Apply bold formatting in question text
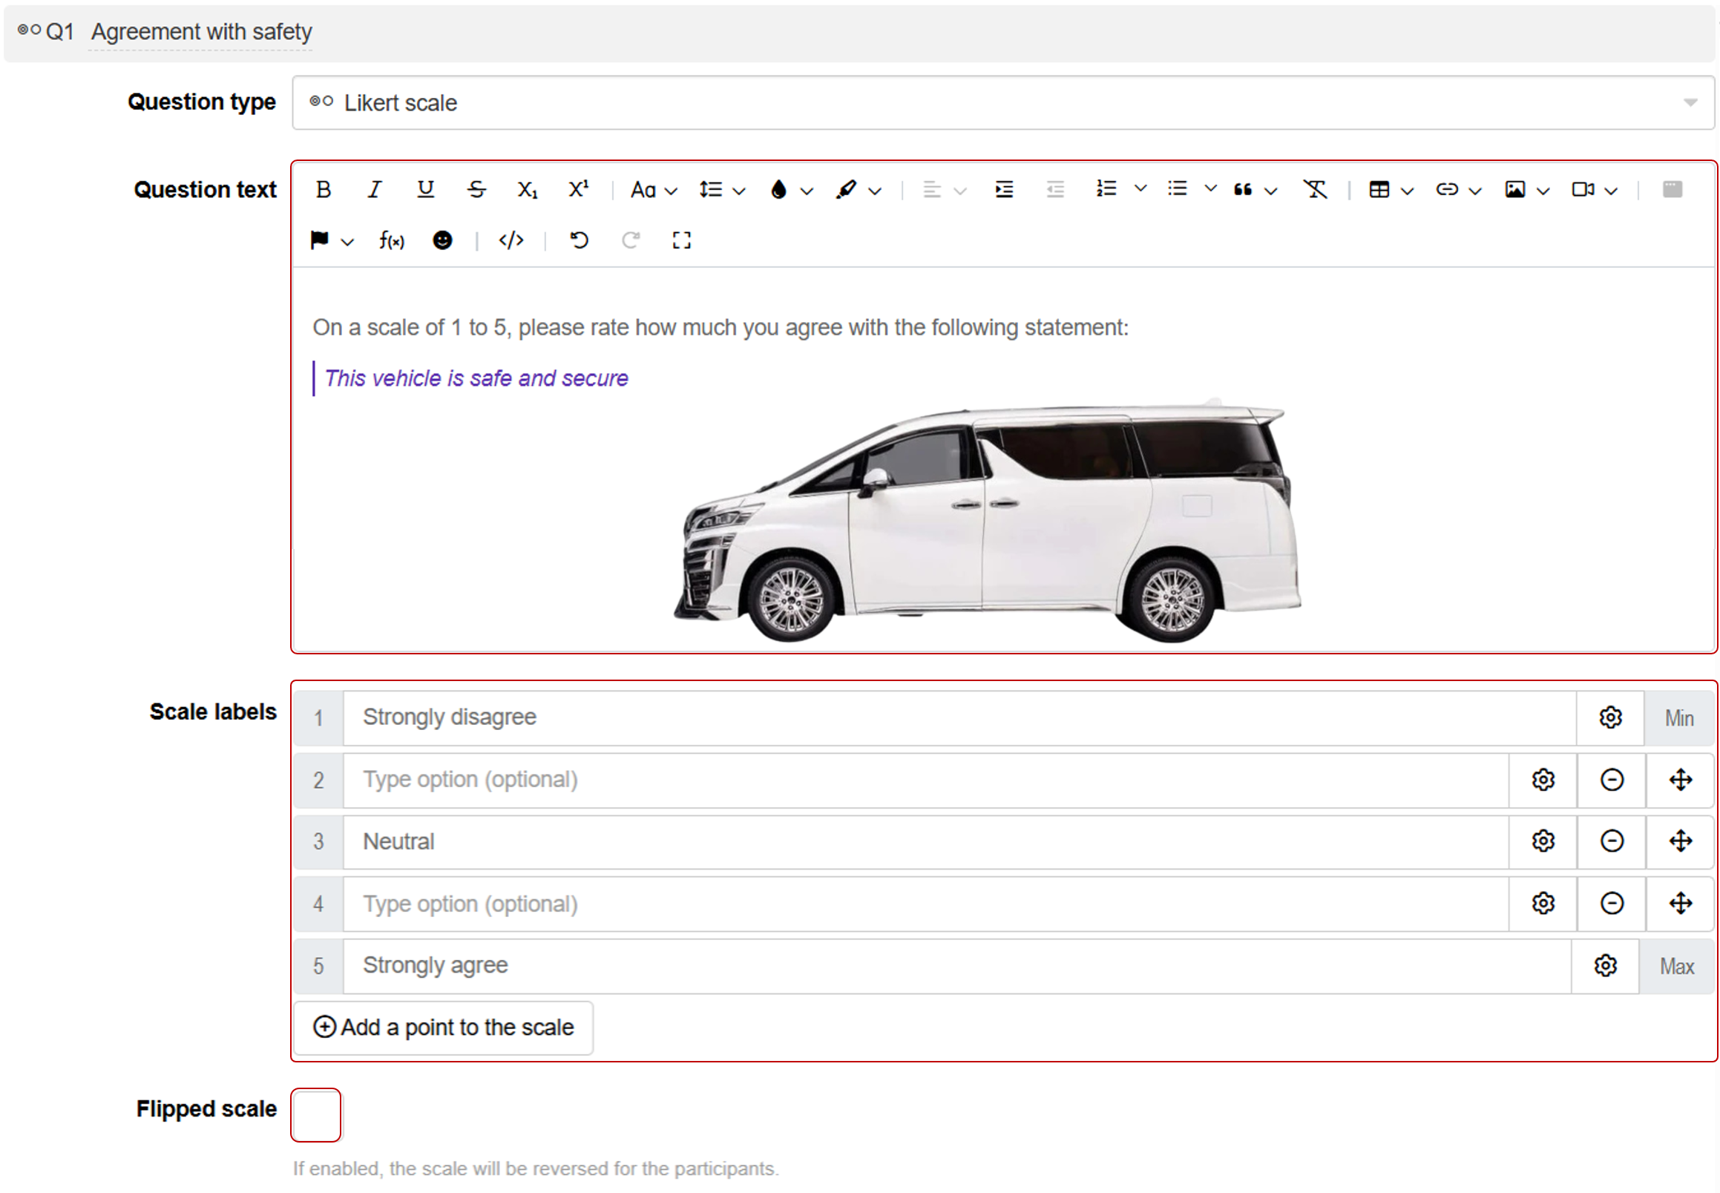This screenshot has height=1193, width=1720. (x=323, y=189)
